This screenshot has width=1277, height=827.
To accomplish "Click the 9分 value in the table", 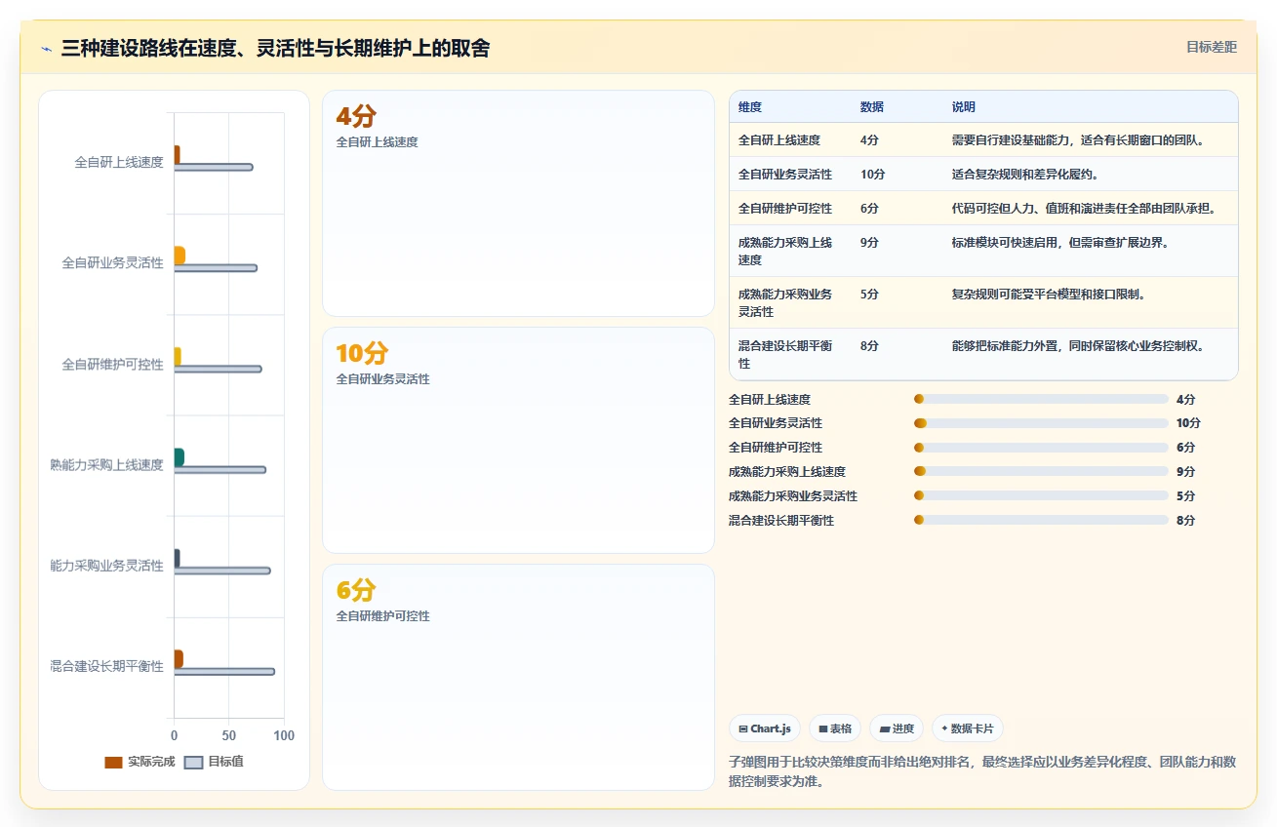I will click(x=869, y=243).
